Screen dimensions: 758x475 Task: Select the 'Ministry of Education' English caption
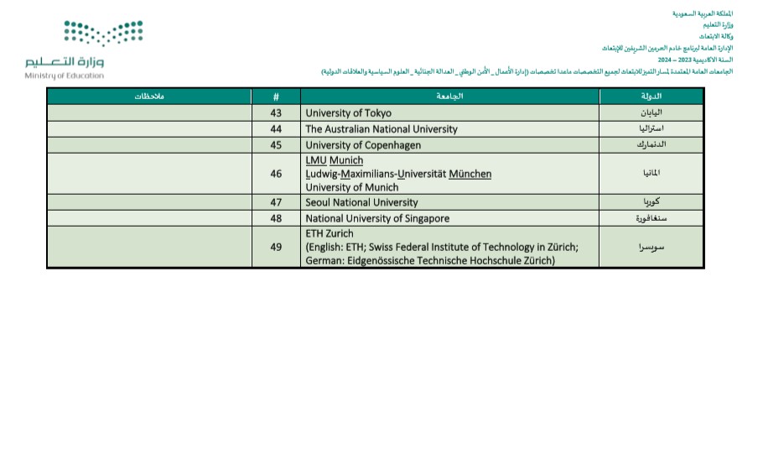65,76
